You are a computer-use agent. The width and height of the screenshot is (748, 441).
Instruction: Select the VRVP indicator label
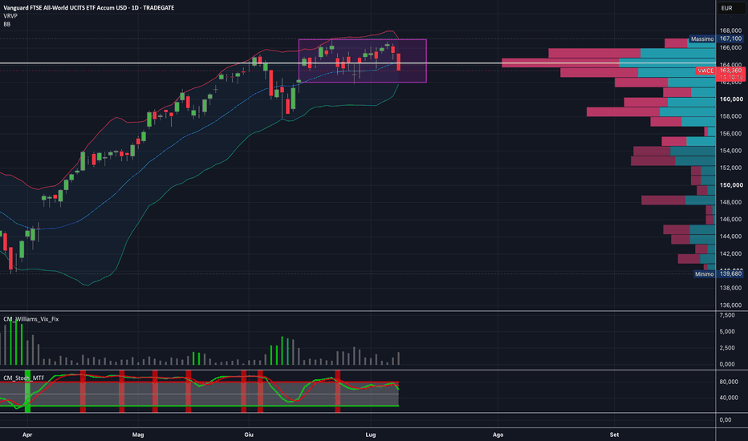click(10, 16)
